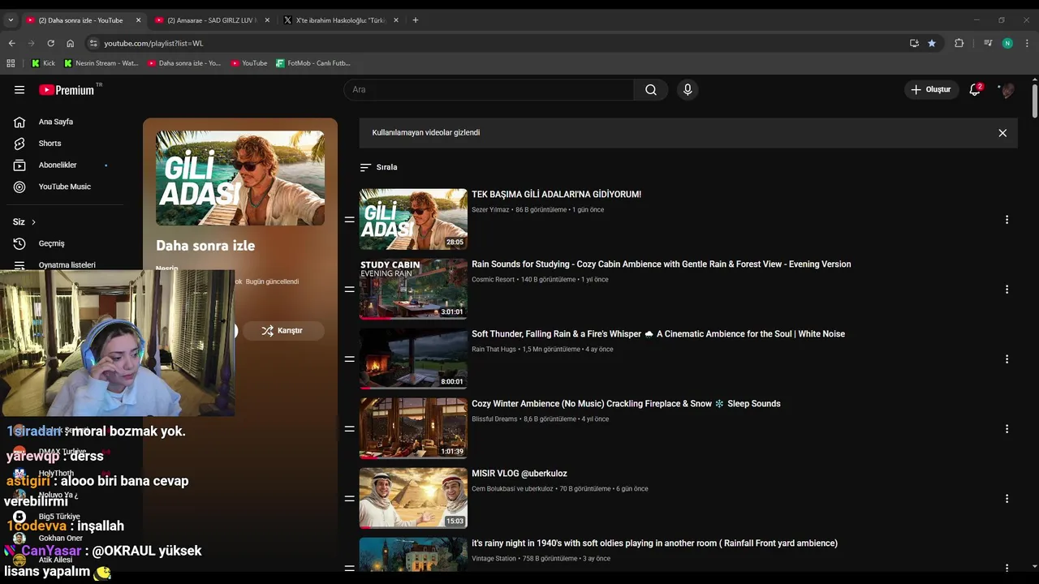Go to Ana Sayfa in the sidebar
This screenshot has width=1039, height=584.
[56, 122]
